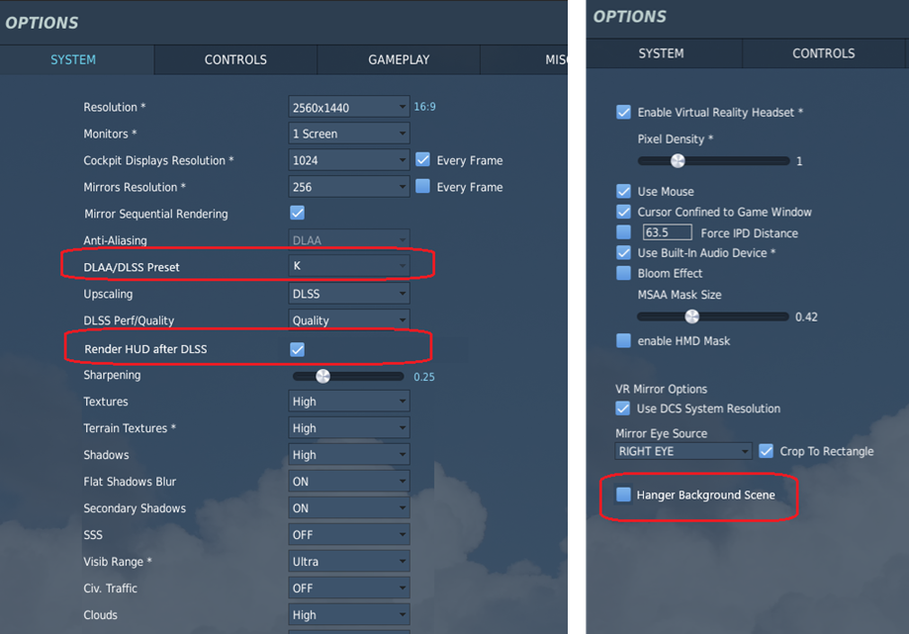Screen dimensions: 909x634
Task: Toggle Use DCS System Resolution checkbox
Action: pyautogui.click(x=622, y=408)
